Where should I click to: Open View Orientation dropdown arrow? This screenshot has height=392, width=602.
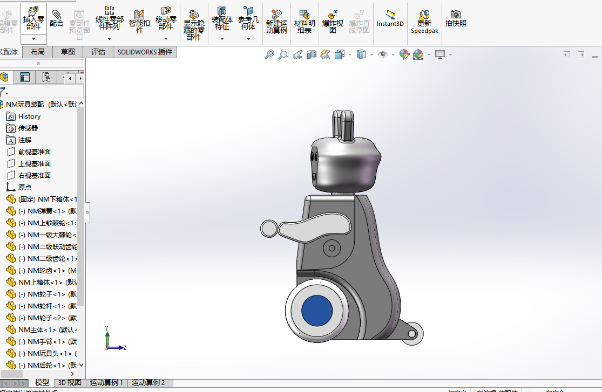coord(350,55)
